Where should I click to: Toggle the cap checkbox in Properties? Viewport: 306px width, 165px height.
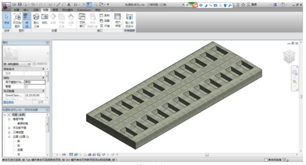pos(26,87)
